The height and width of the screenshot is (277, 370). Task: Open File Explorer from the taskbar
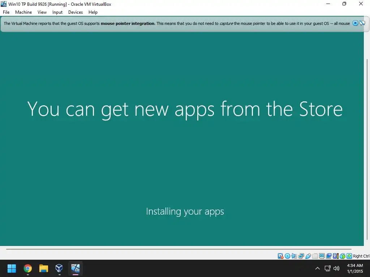coord(44,268)
